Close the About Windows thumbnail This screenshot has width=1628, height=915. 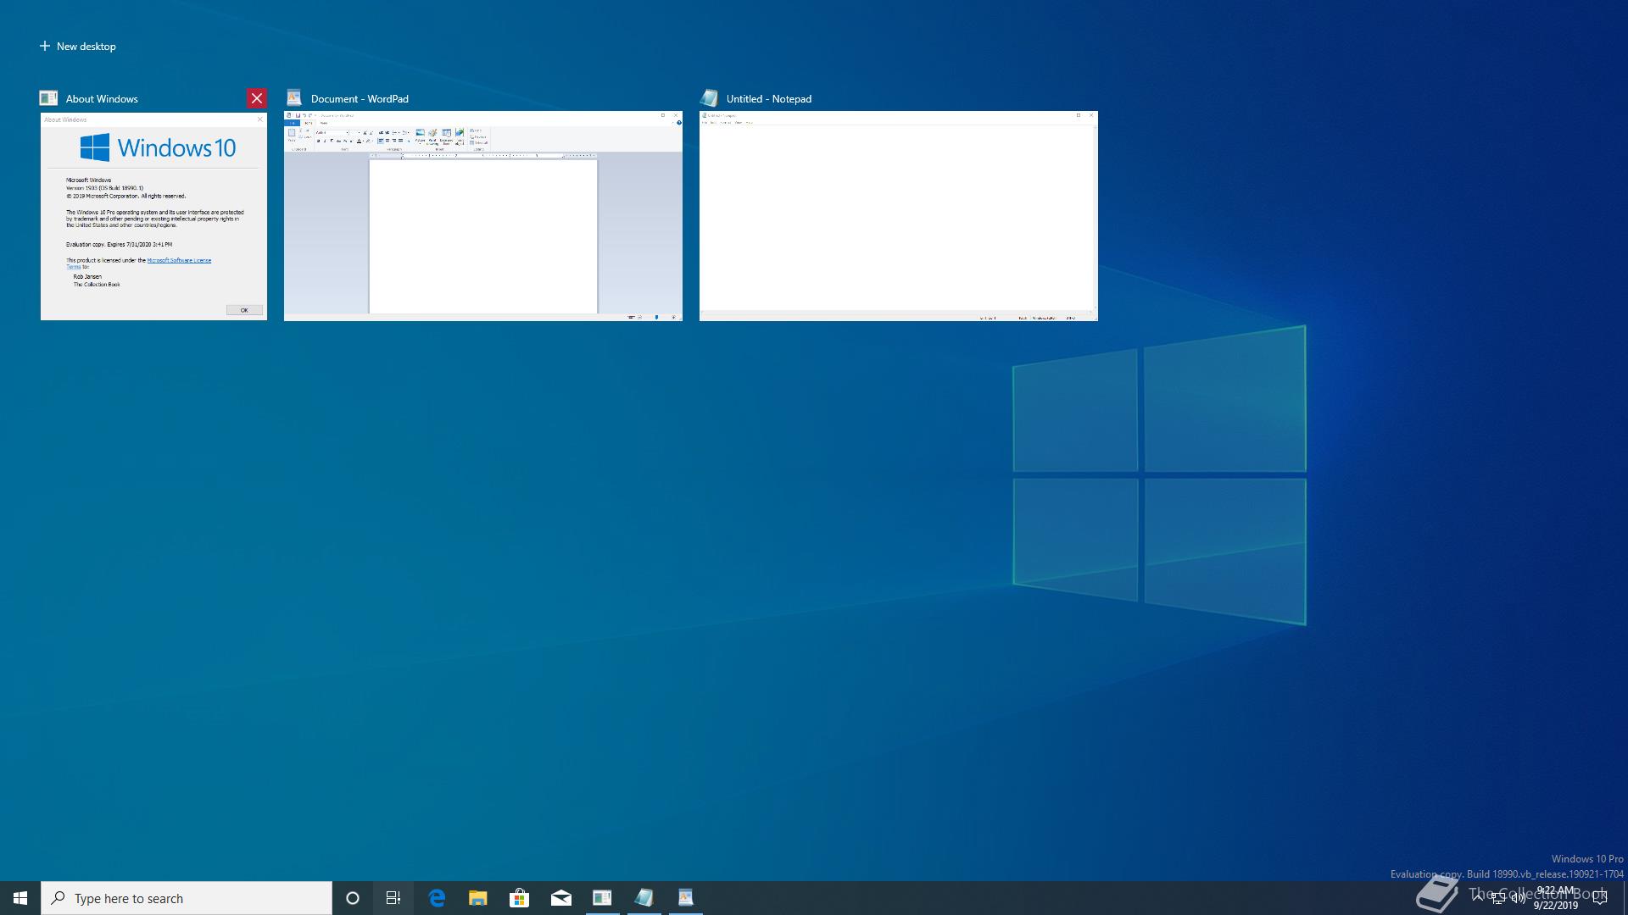(x=256, y=98)
